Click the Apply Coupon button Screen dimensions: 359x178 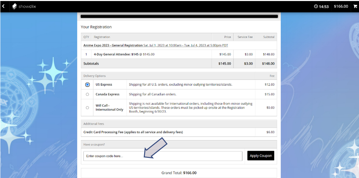click(261, 155)
